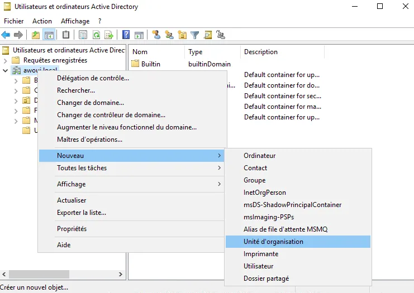Click the tree scrollbar right arrow
This screenshot has width=414, height=293.
click(120, 274)
